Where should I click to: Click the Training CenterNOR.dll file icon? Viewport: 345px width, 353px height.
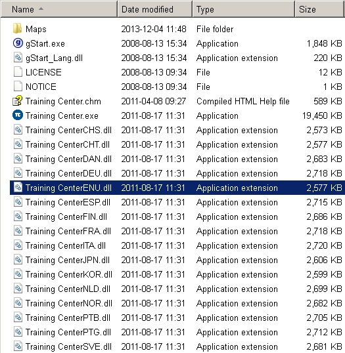tap(18, 303)
